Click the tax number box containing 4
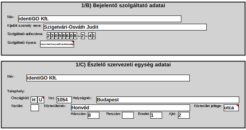 point(90,36)
